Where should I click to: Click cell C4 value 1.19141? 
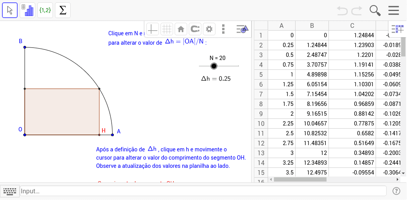352,65
